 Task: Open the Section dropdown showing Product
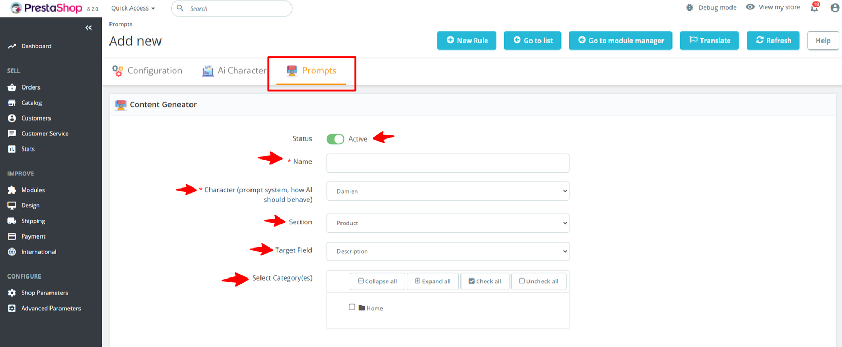pyautogui.click(x=447, y=223)
